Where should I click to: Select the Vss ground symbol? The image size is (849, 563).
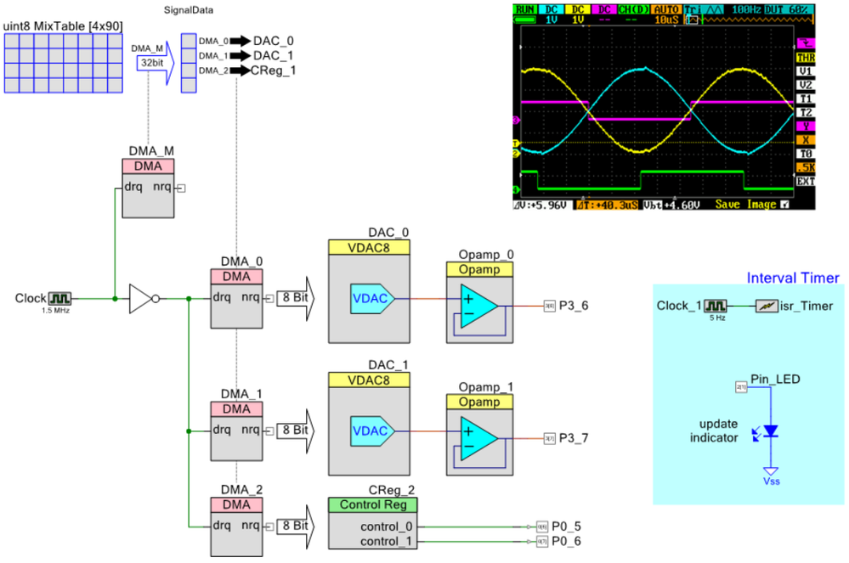coord(771,474)
